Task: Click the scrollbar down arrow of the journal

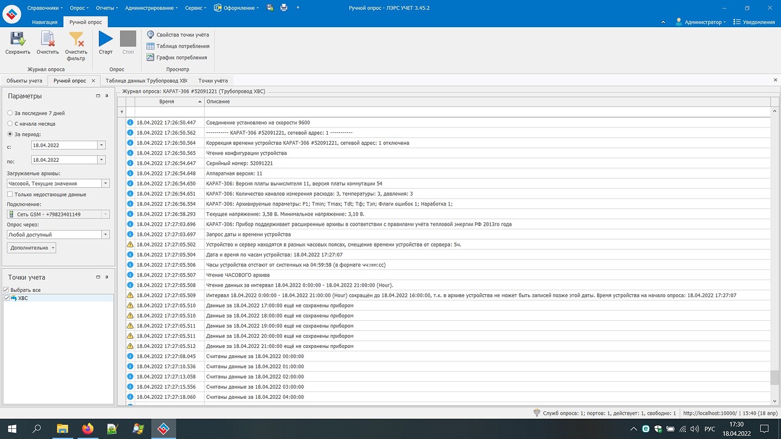Action: 775,401
